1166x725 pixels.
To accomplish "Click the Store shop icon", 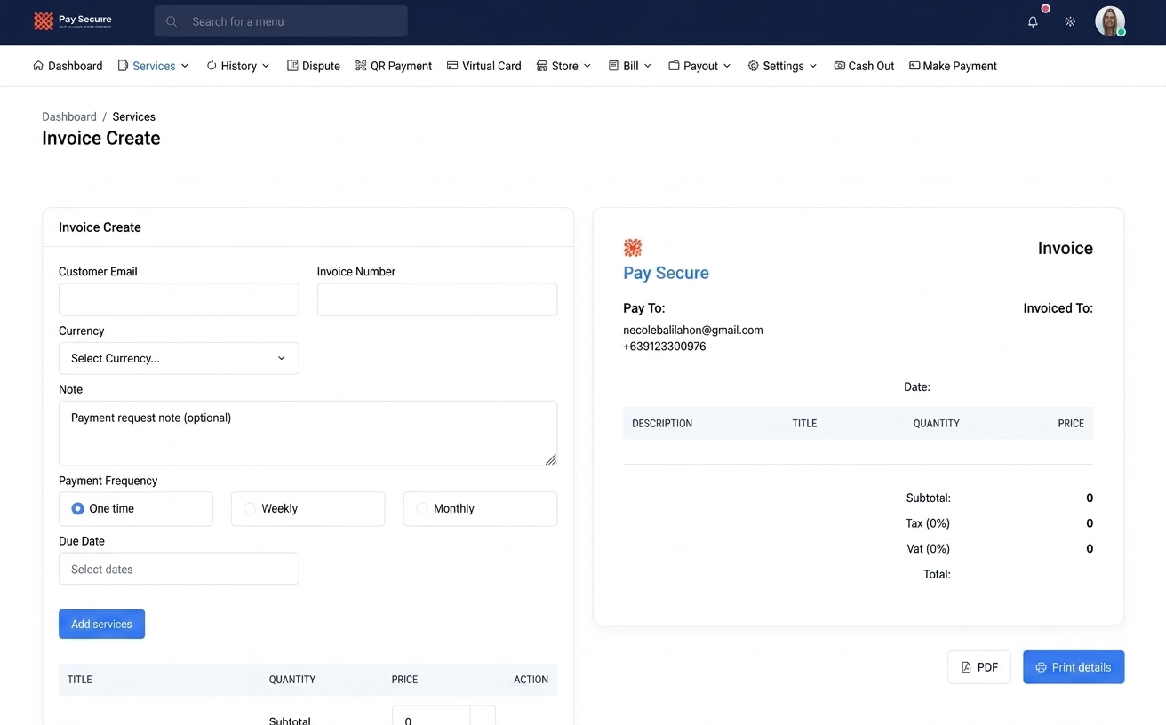I will pyautogui.click(x=542, y=66).
